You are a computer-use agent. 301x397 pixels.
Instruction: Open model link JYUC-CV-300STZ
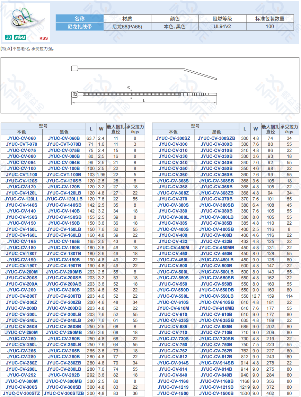click(21, 393)
